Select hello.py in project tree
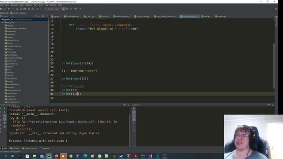 tap(10, 67)
